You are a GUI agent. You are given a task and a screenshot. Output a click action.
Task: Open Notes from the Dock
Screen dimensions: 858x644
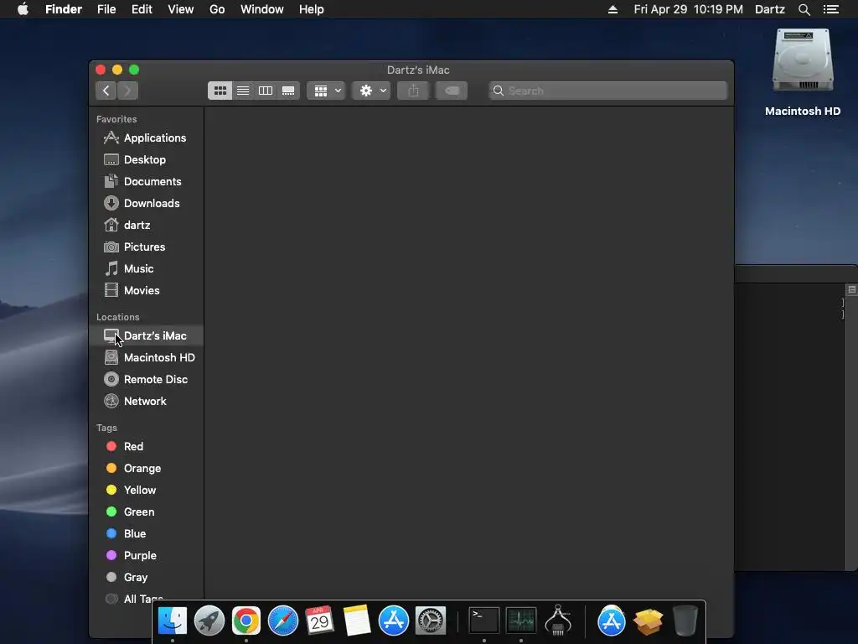coord(357,621)
